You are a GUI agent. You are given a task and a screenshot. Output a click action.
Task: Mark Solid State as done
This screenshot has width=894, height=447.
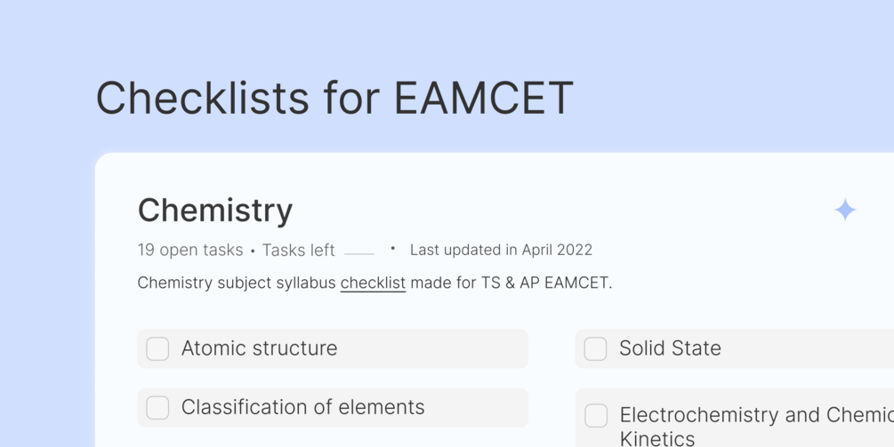coord(595,349)
